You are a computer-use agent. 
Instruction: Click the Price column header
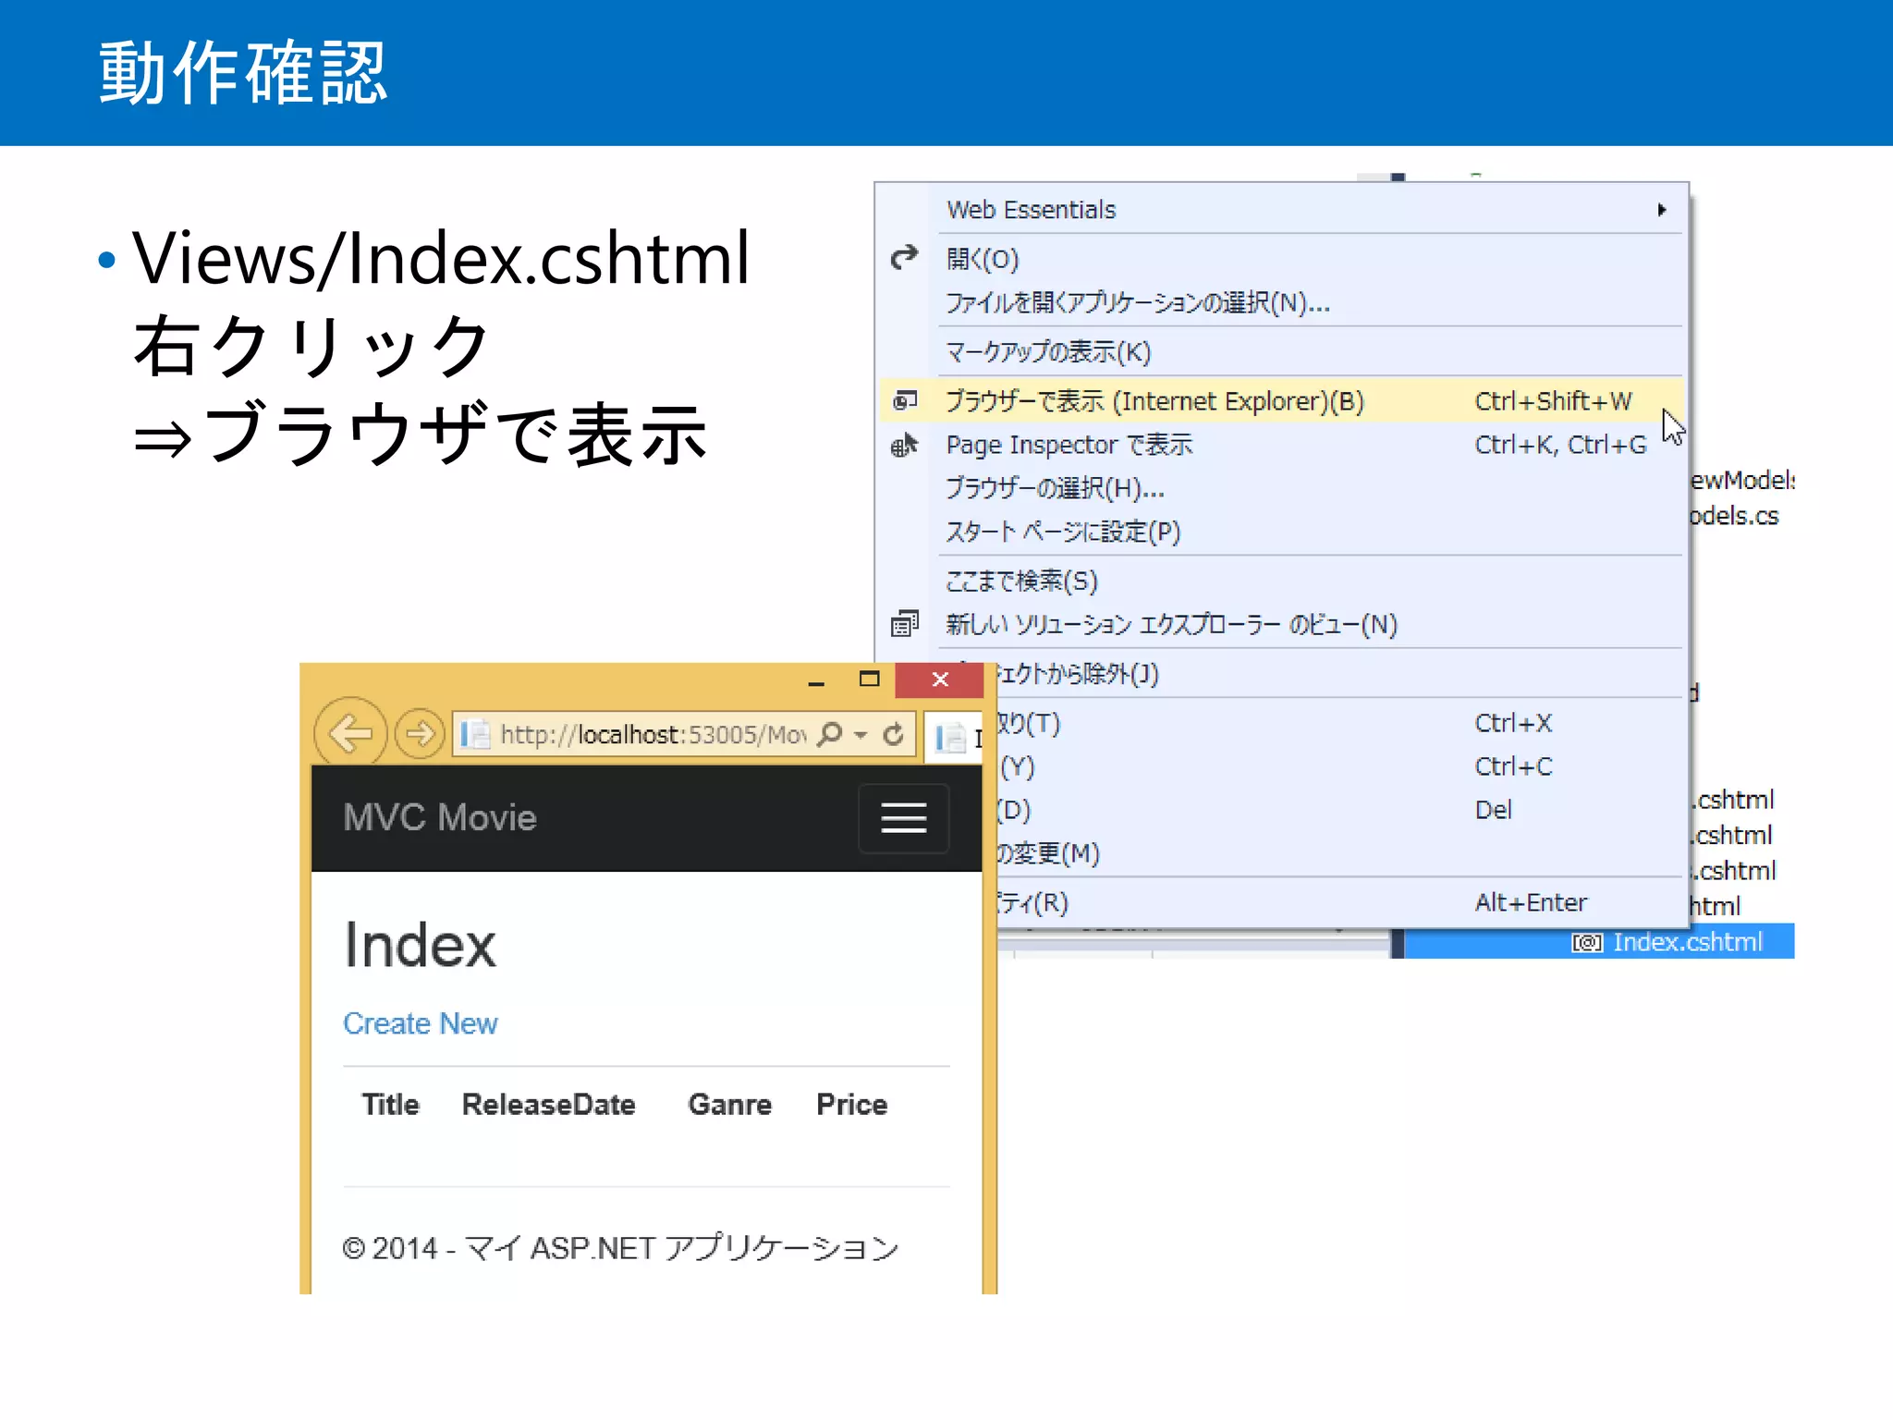click(852, 1104)
